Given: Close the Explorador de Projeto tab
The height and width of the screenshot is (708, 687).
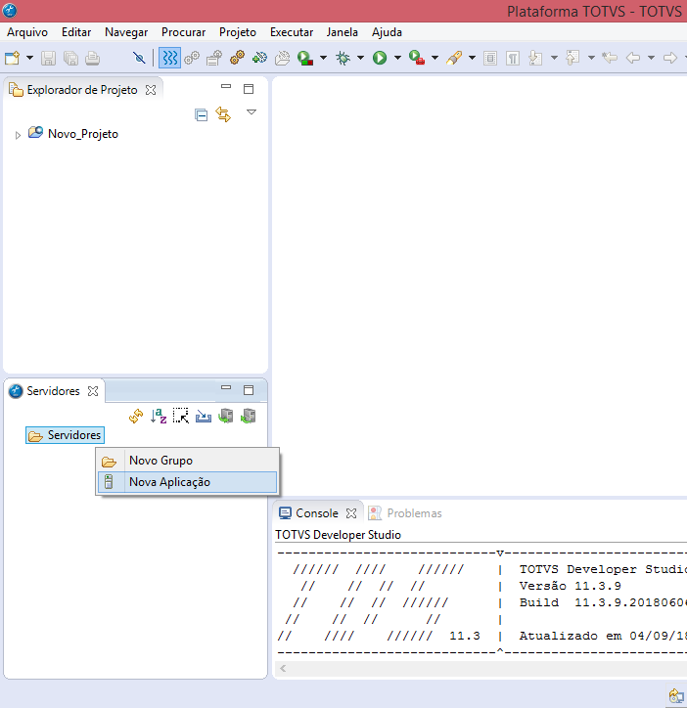Looking at the screenshot, I should (151, 90).
